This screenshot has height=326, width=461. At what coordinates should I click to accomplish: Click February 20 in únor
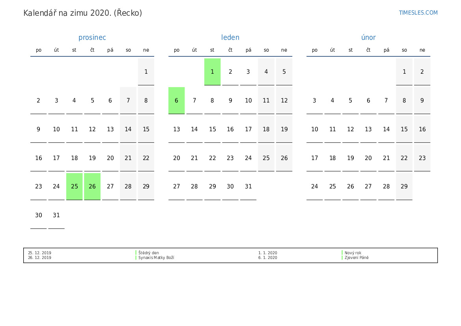(368, 158)
